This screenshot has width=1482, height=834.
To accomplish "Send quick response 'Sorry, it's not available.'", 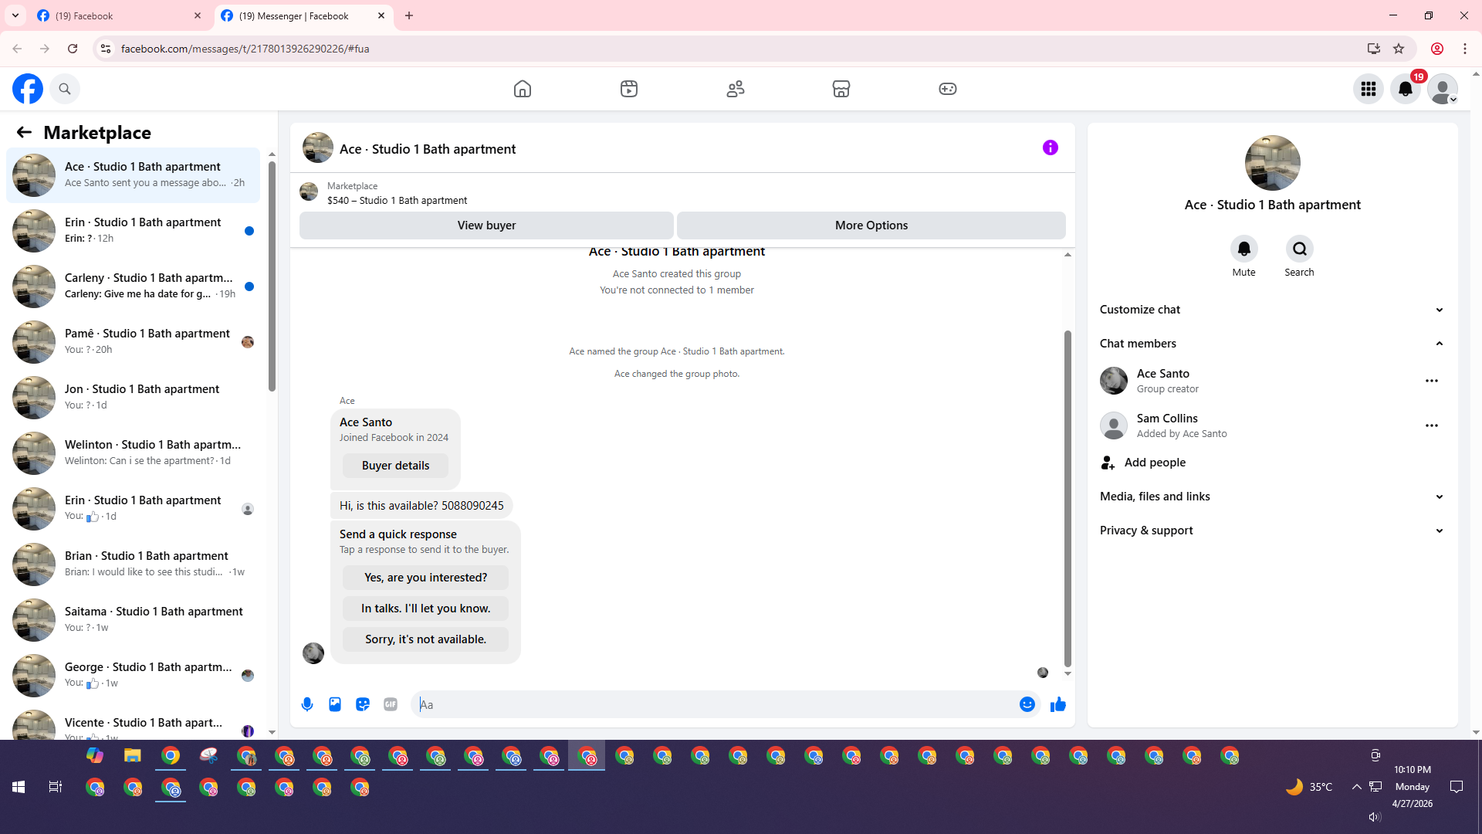I will click(425, 639).
